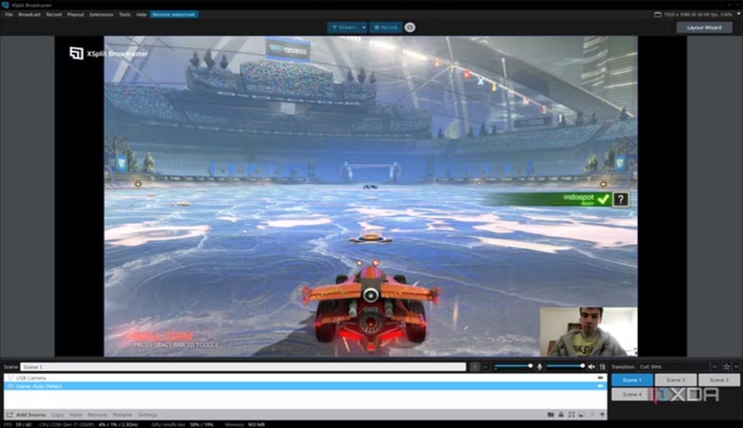Adjust the microphone volume slider
The image size is (743, 428).
514,366
